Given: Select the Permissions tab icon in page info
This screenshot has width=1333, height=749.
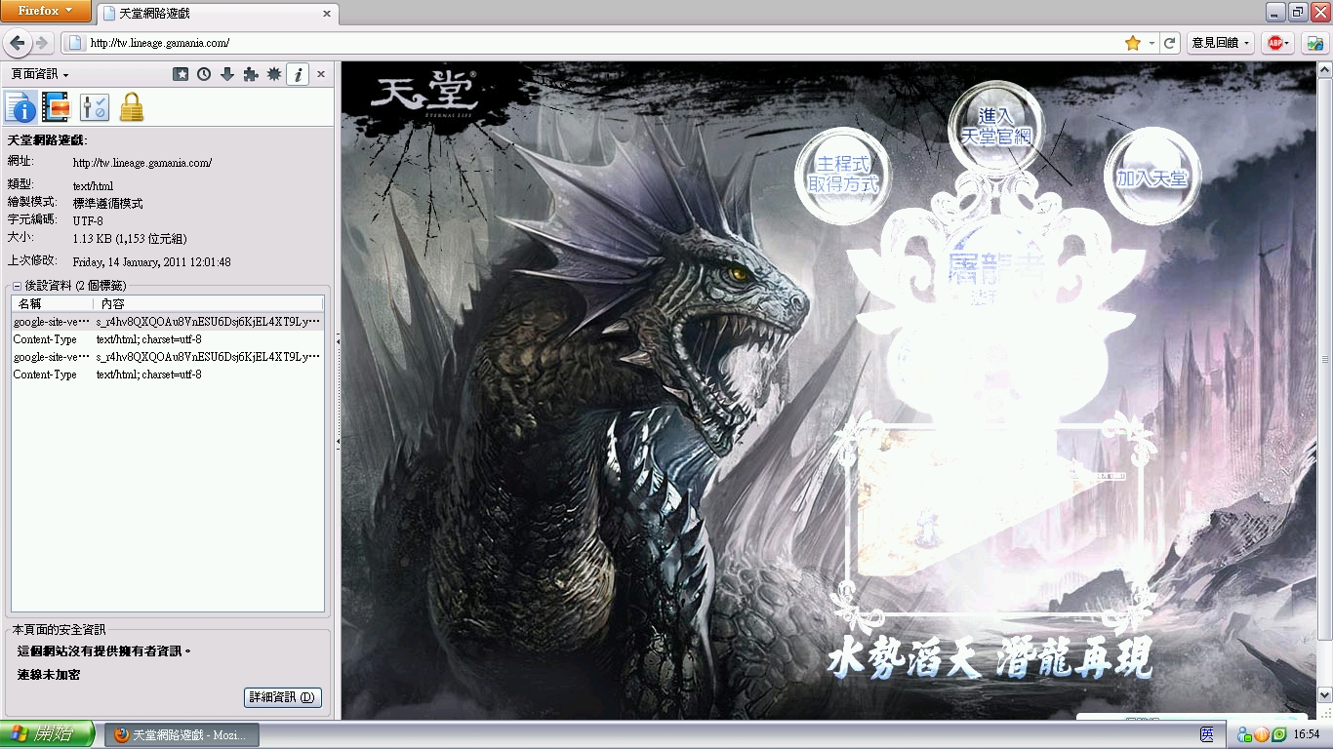Looking at the screenshot, I should tap(94, 106).
